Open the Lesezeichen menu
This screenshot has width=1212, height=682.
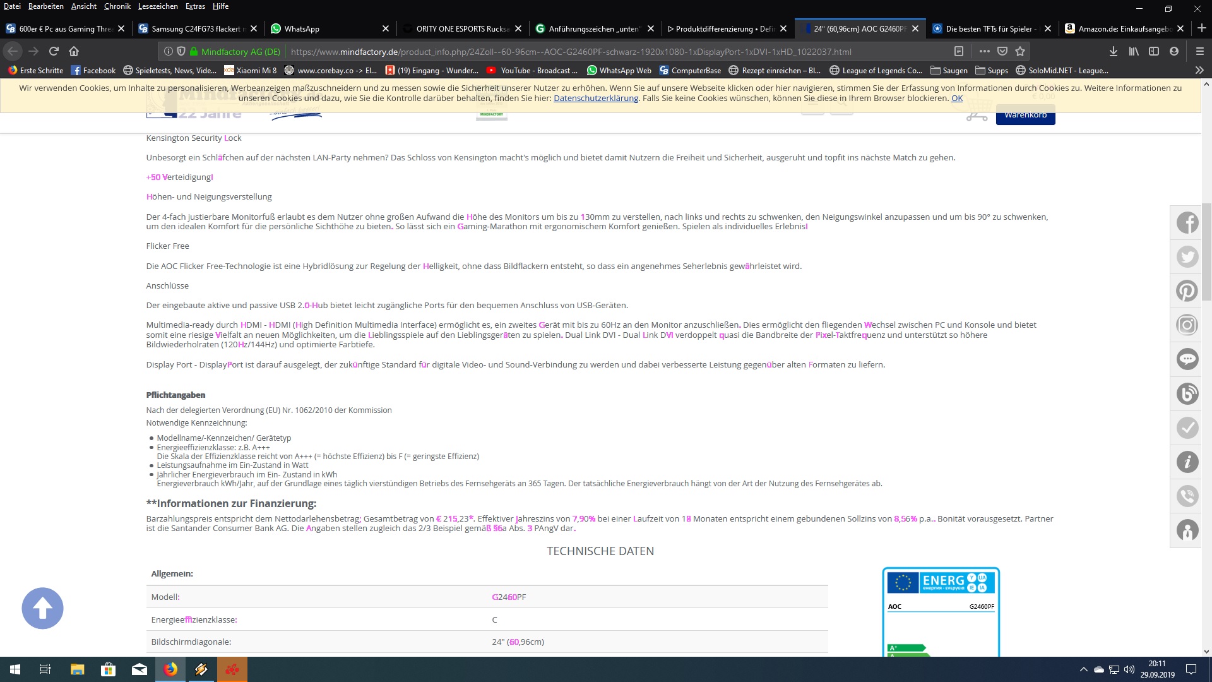tap(158, 6)
